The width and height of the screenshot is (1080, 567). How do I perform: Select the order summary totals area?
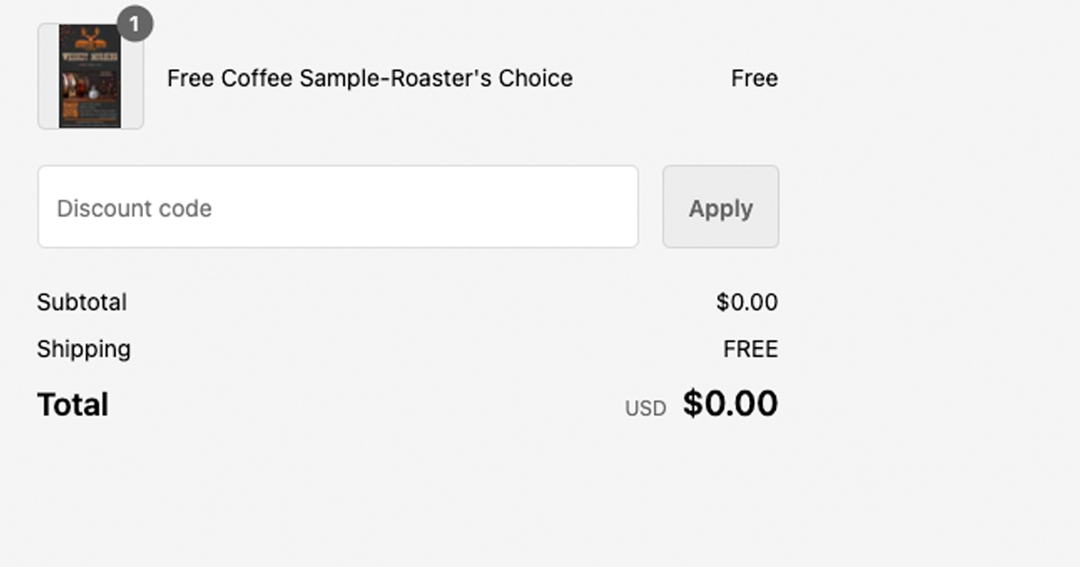click(x=405, y=353)
